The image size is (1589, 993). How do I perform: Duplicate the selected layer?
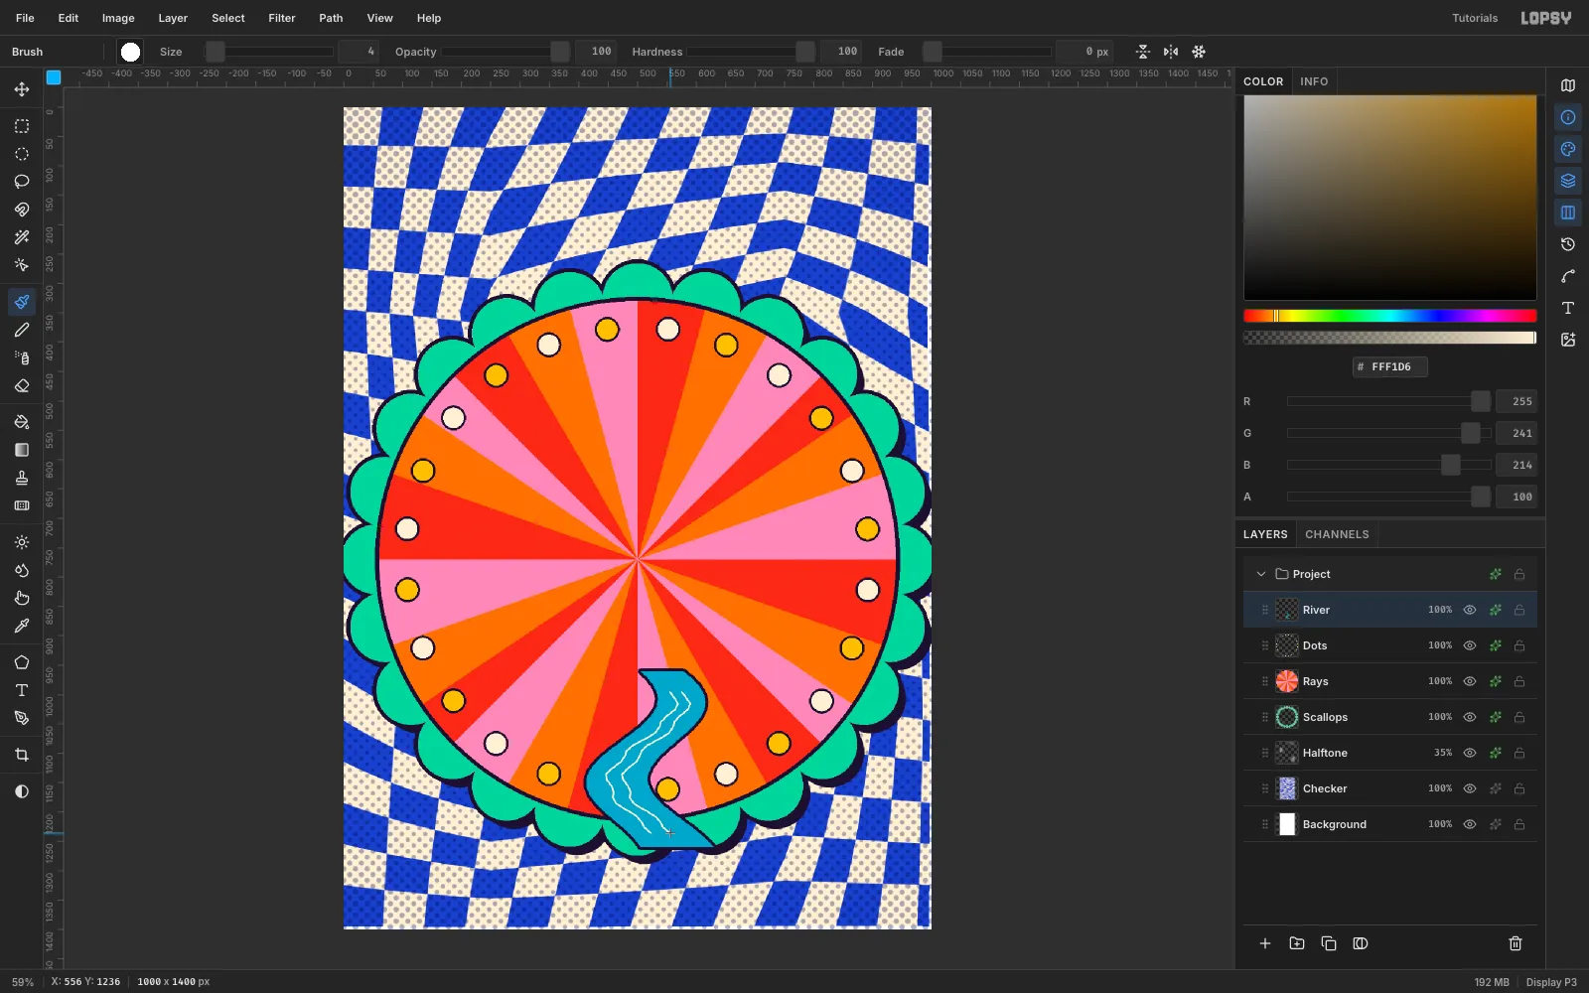pos(1329,943)
